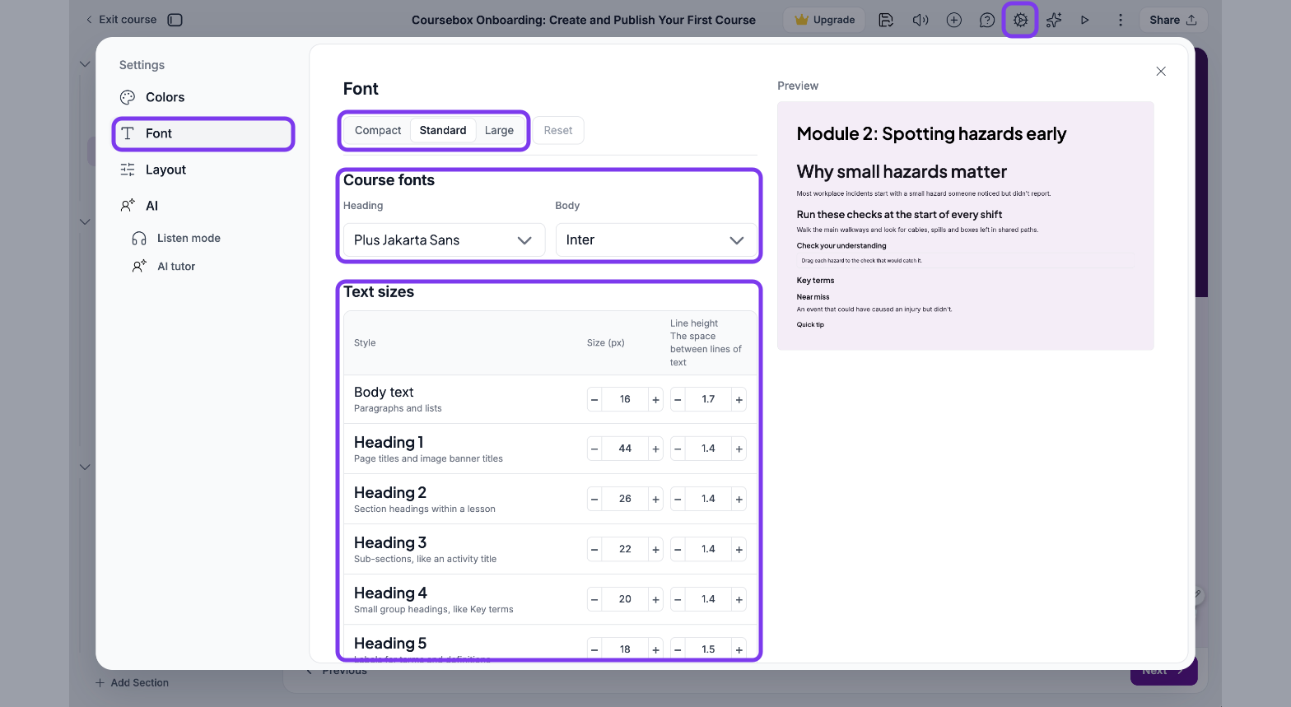This screenshot has height=707, width=1291.
Task: Click the Reset button
Action: (558, 130)
